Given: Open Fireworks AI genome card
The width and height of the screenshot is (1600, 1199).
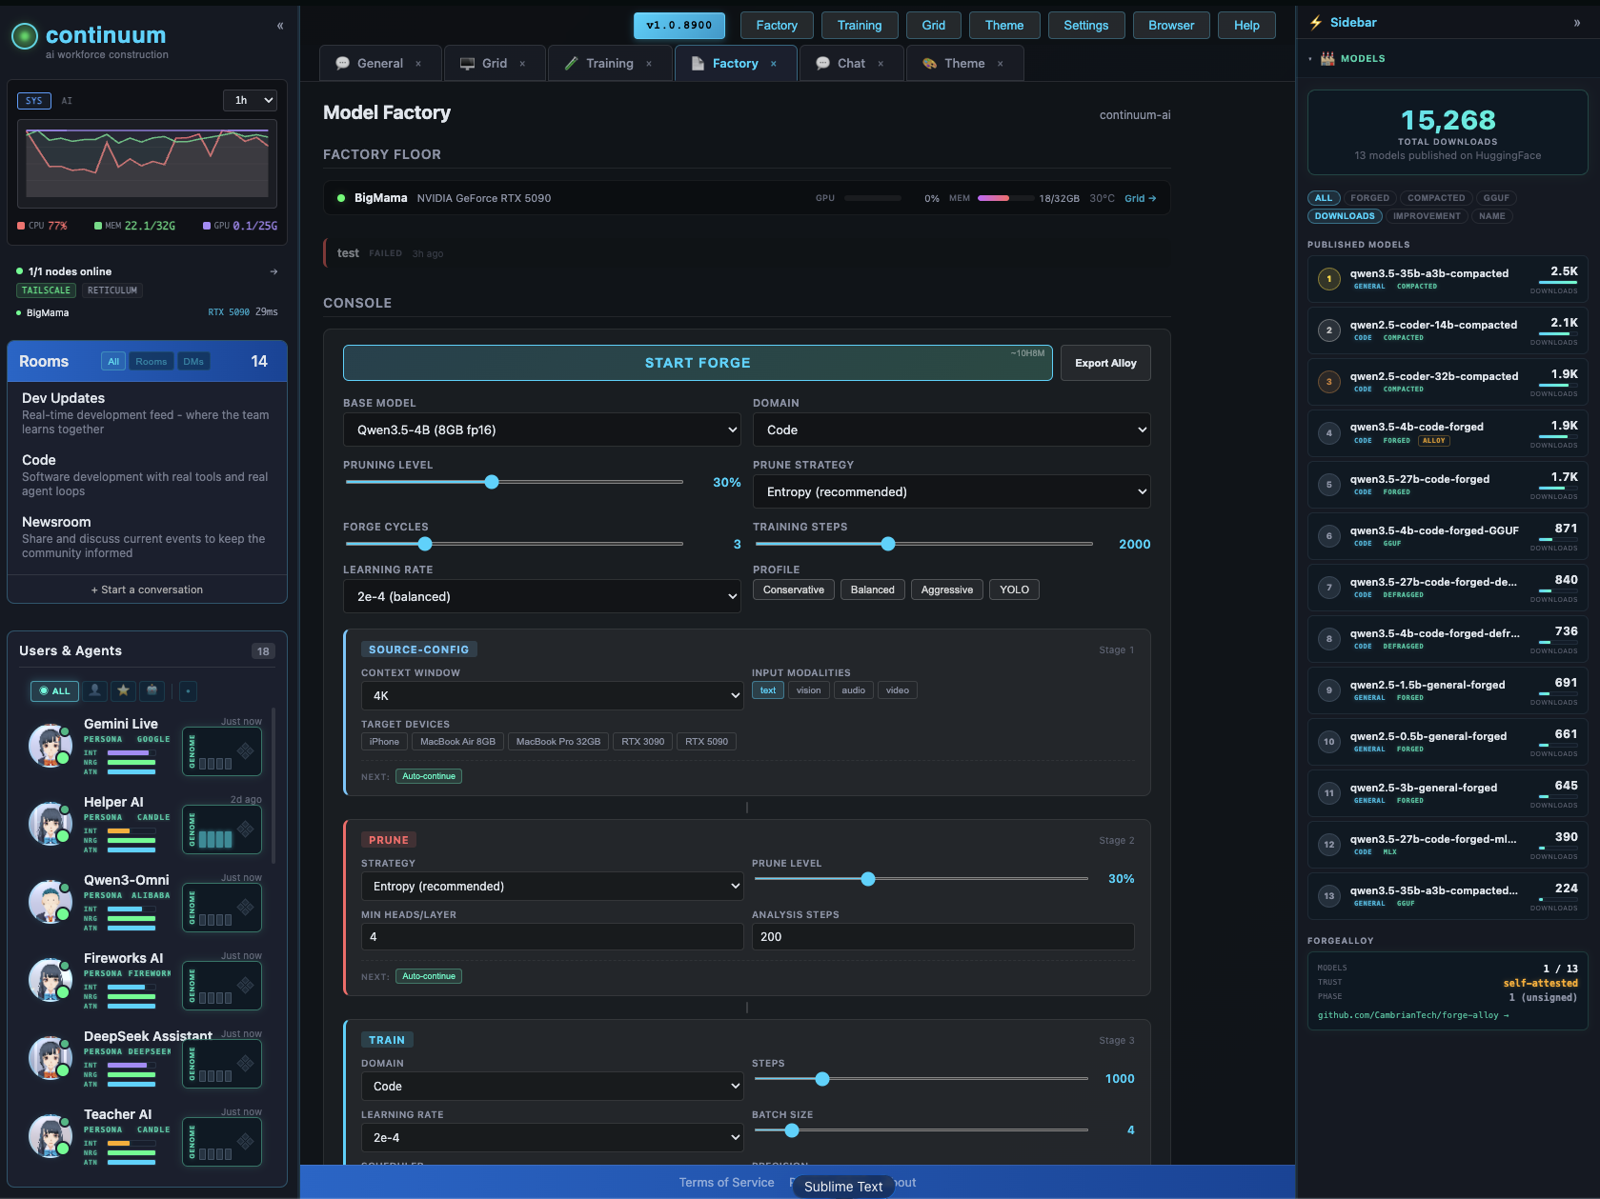Looking at the screenshot, I should click(222, 986).
